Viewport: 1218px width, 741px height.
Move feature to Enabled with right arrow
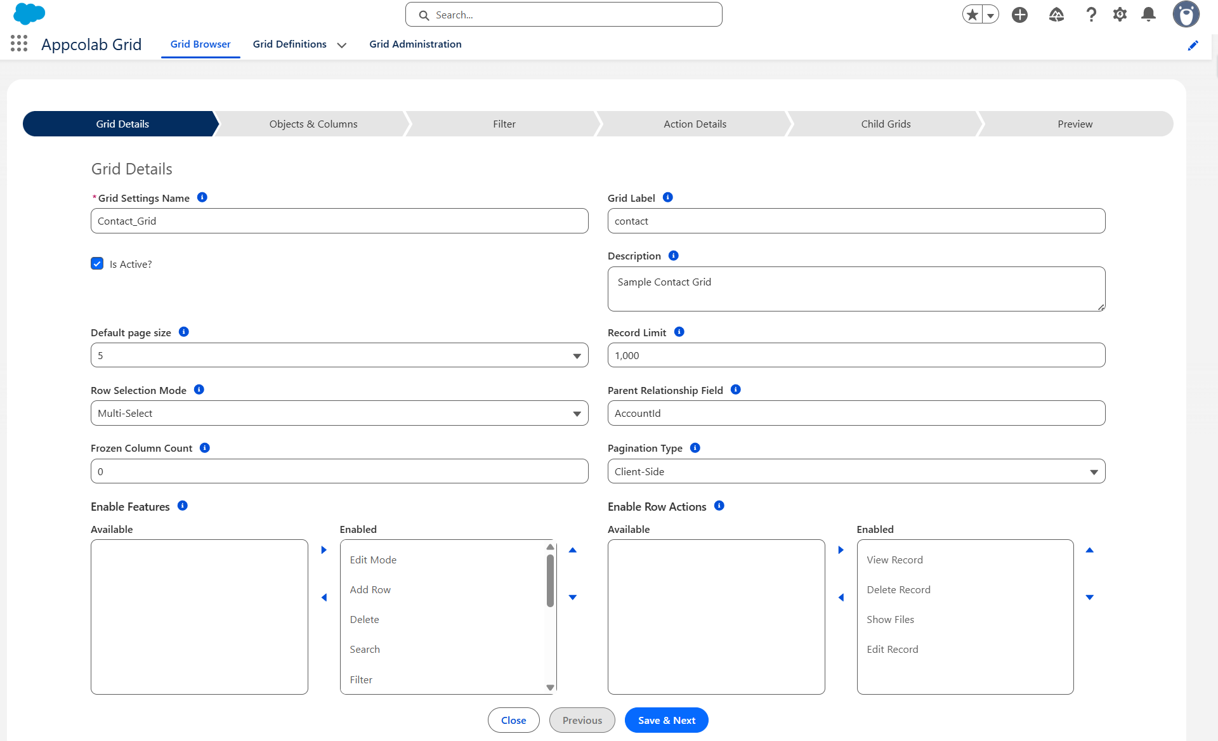pyautogui.click(x=324, y=550)
